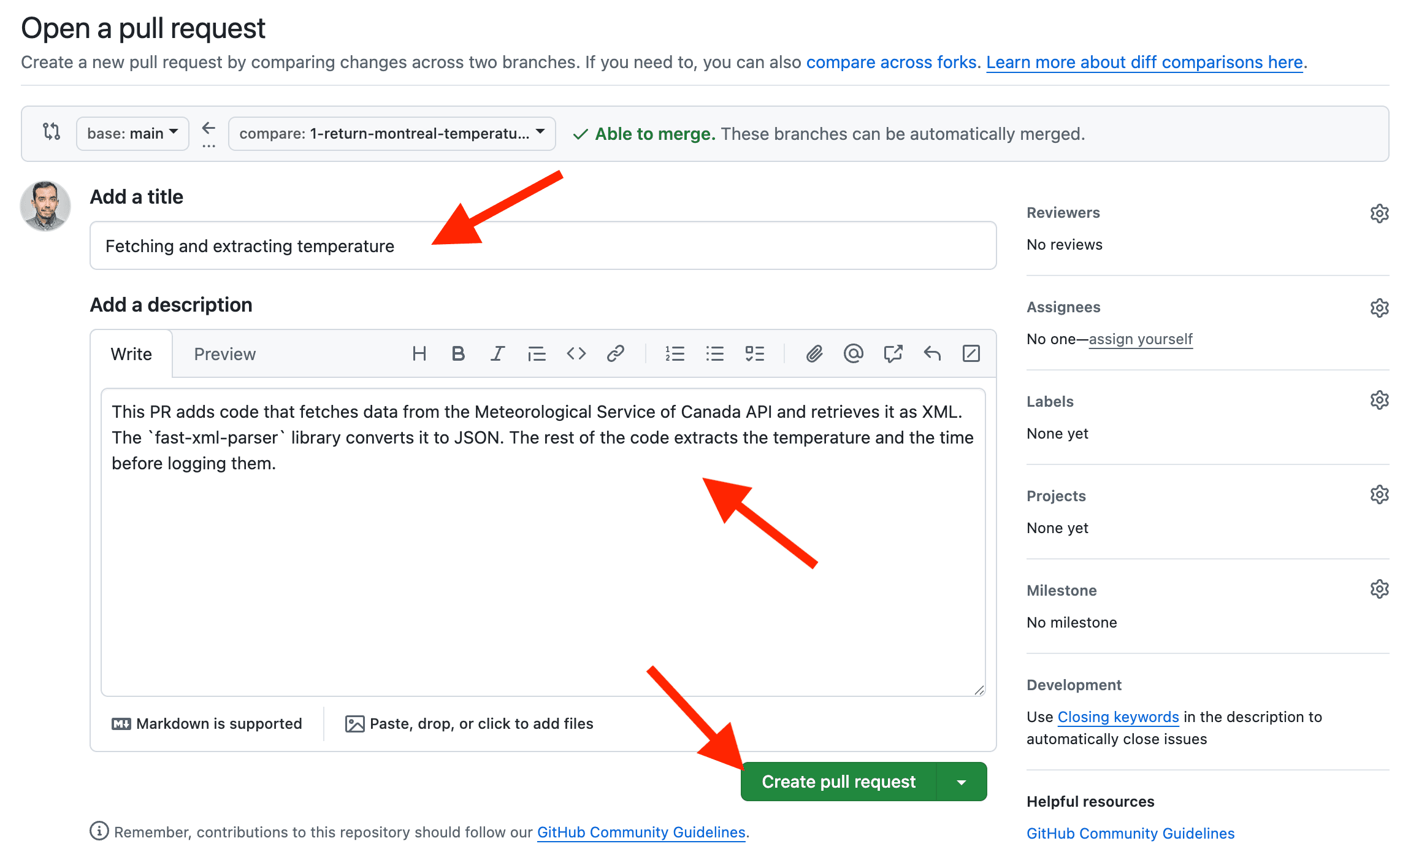Open Projects settings gear
Image resolution: width=1419 pixels, height=865 pixels.
tap(1380, 494)
